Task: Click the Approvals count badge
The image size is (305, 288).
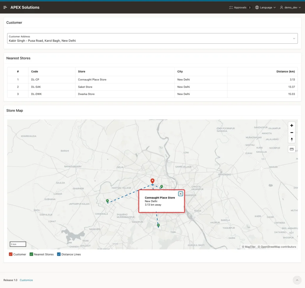Action: pos(250,7)
